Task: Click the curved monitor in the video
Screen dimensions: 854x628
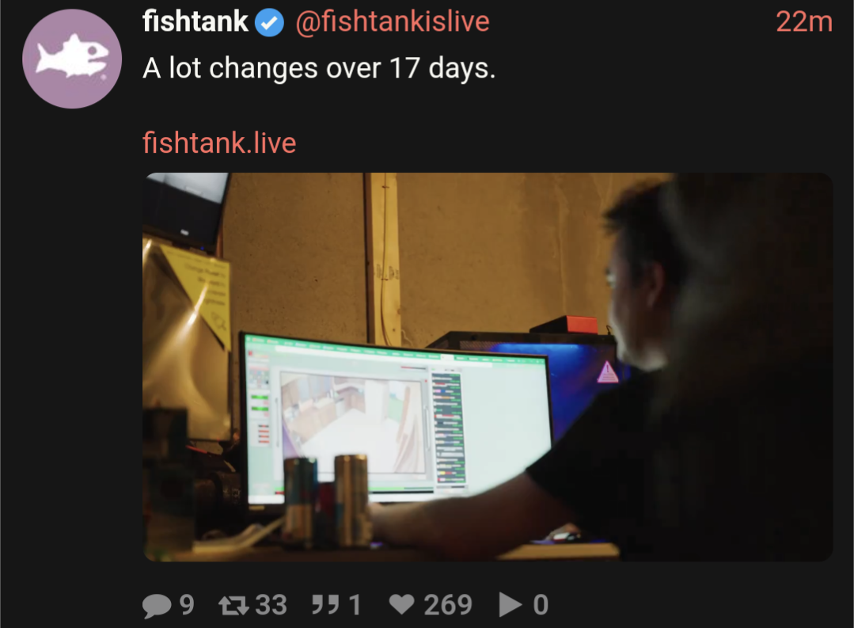Action: tap(396, 420)
